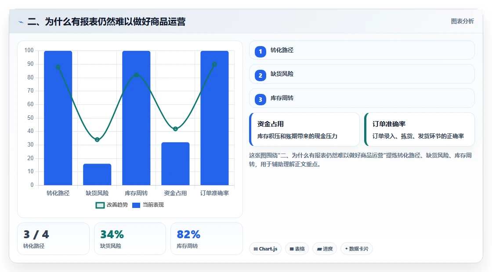Click the chart summary paragraph starting 这张图围绕
492x272 pixels.
(361, 160)
